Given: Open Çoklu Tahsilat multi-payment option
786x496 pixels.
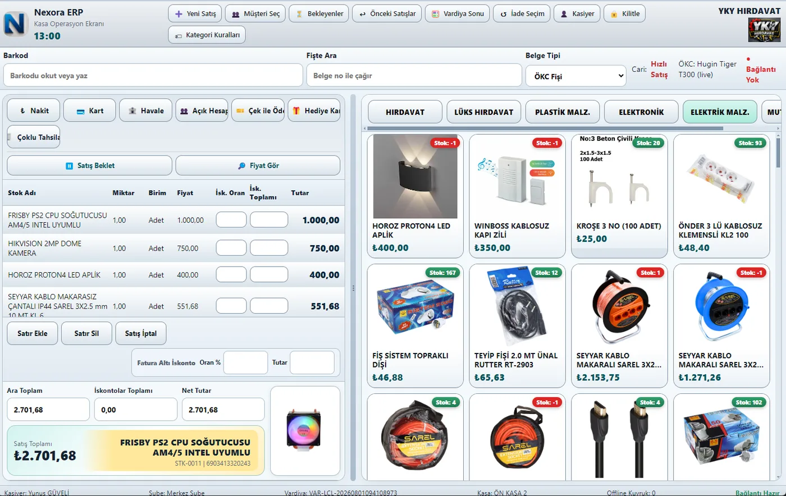Looking at the screenshot, I should tap(34, 137).
